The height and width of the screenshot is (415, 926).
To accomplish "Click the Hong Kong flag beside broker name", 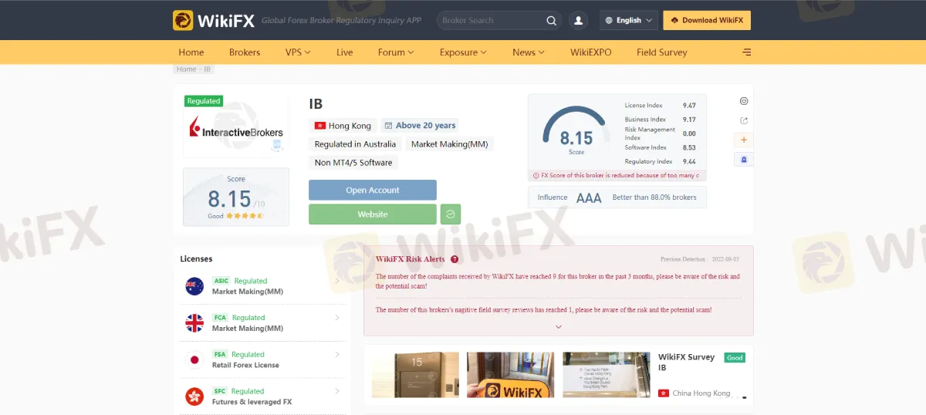I will 319,126.
